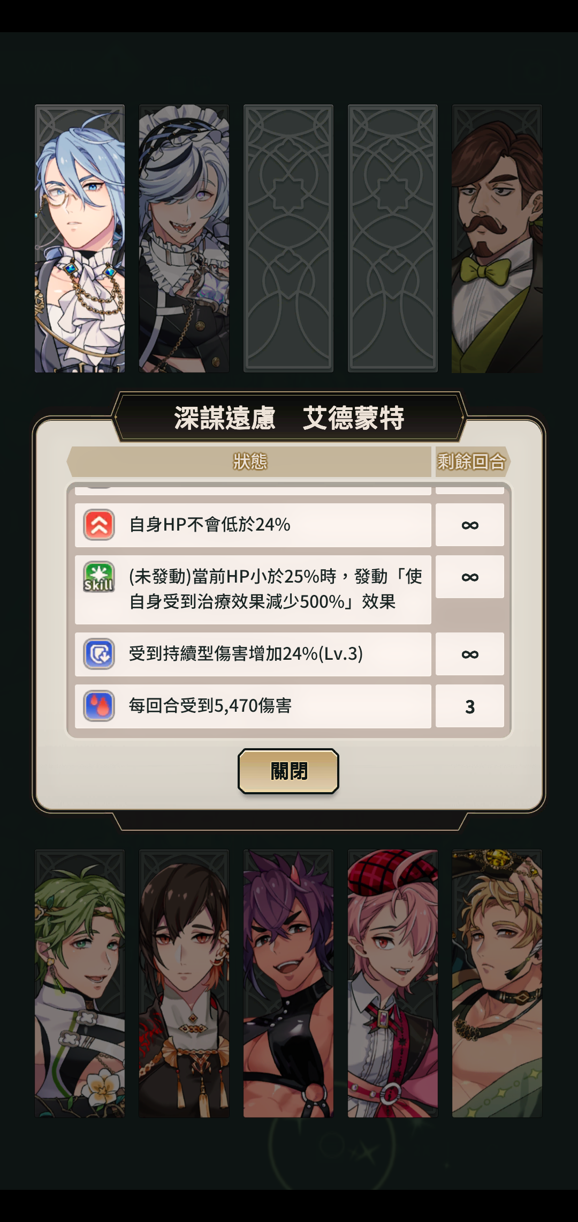Tap the 自身HP不會低於24% status row
Image resolution: width=578 pixels, height=1222 pixels.
253,525
